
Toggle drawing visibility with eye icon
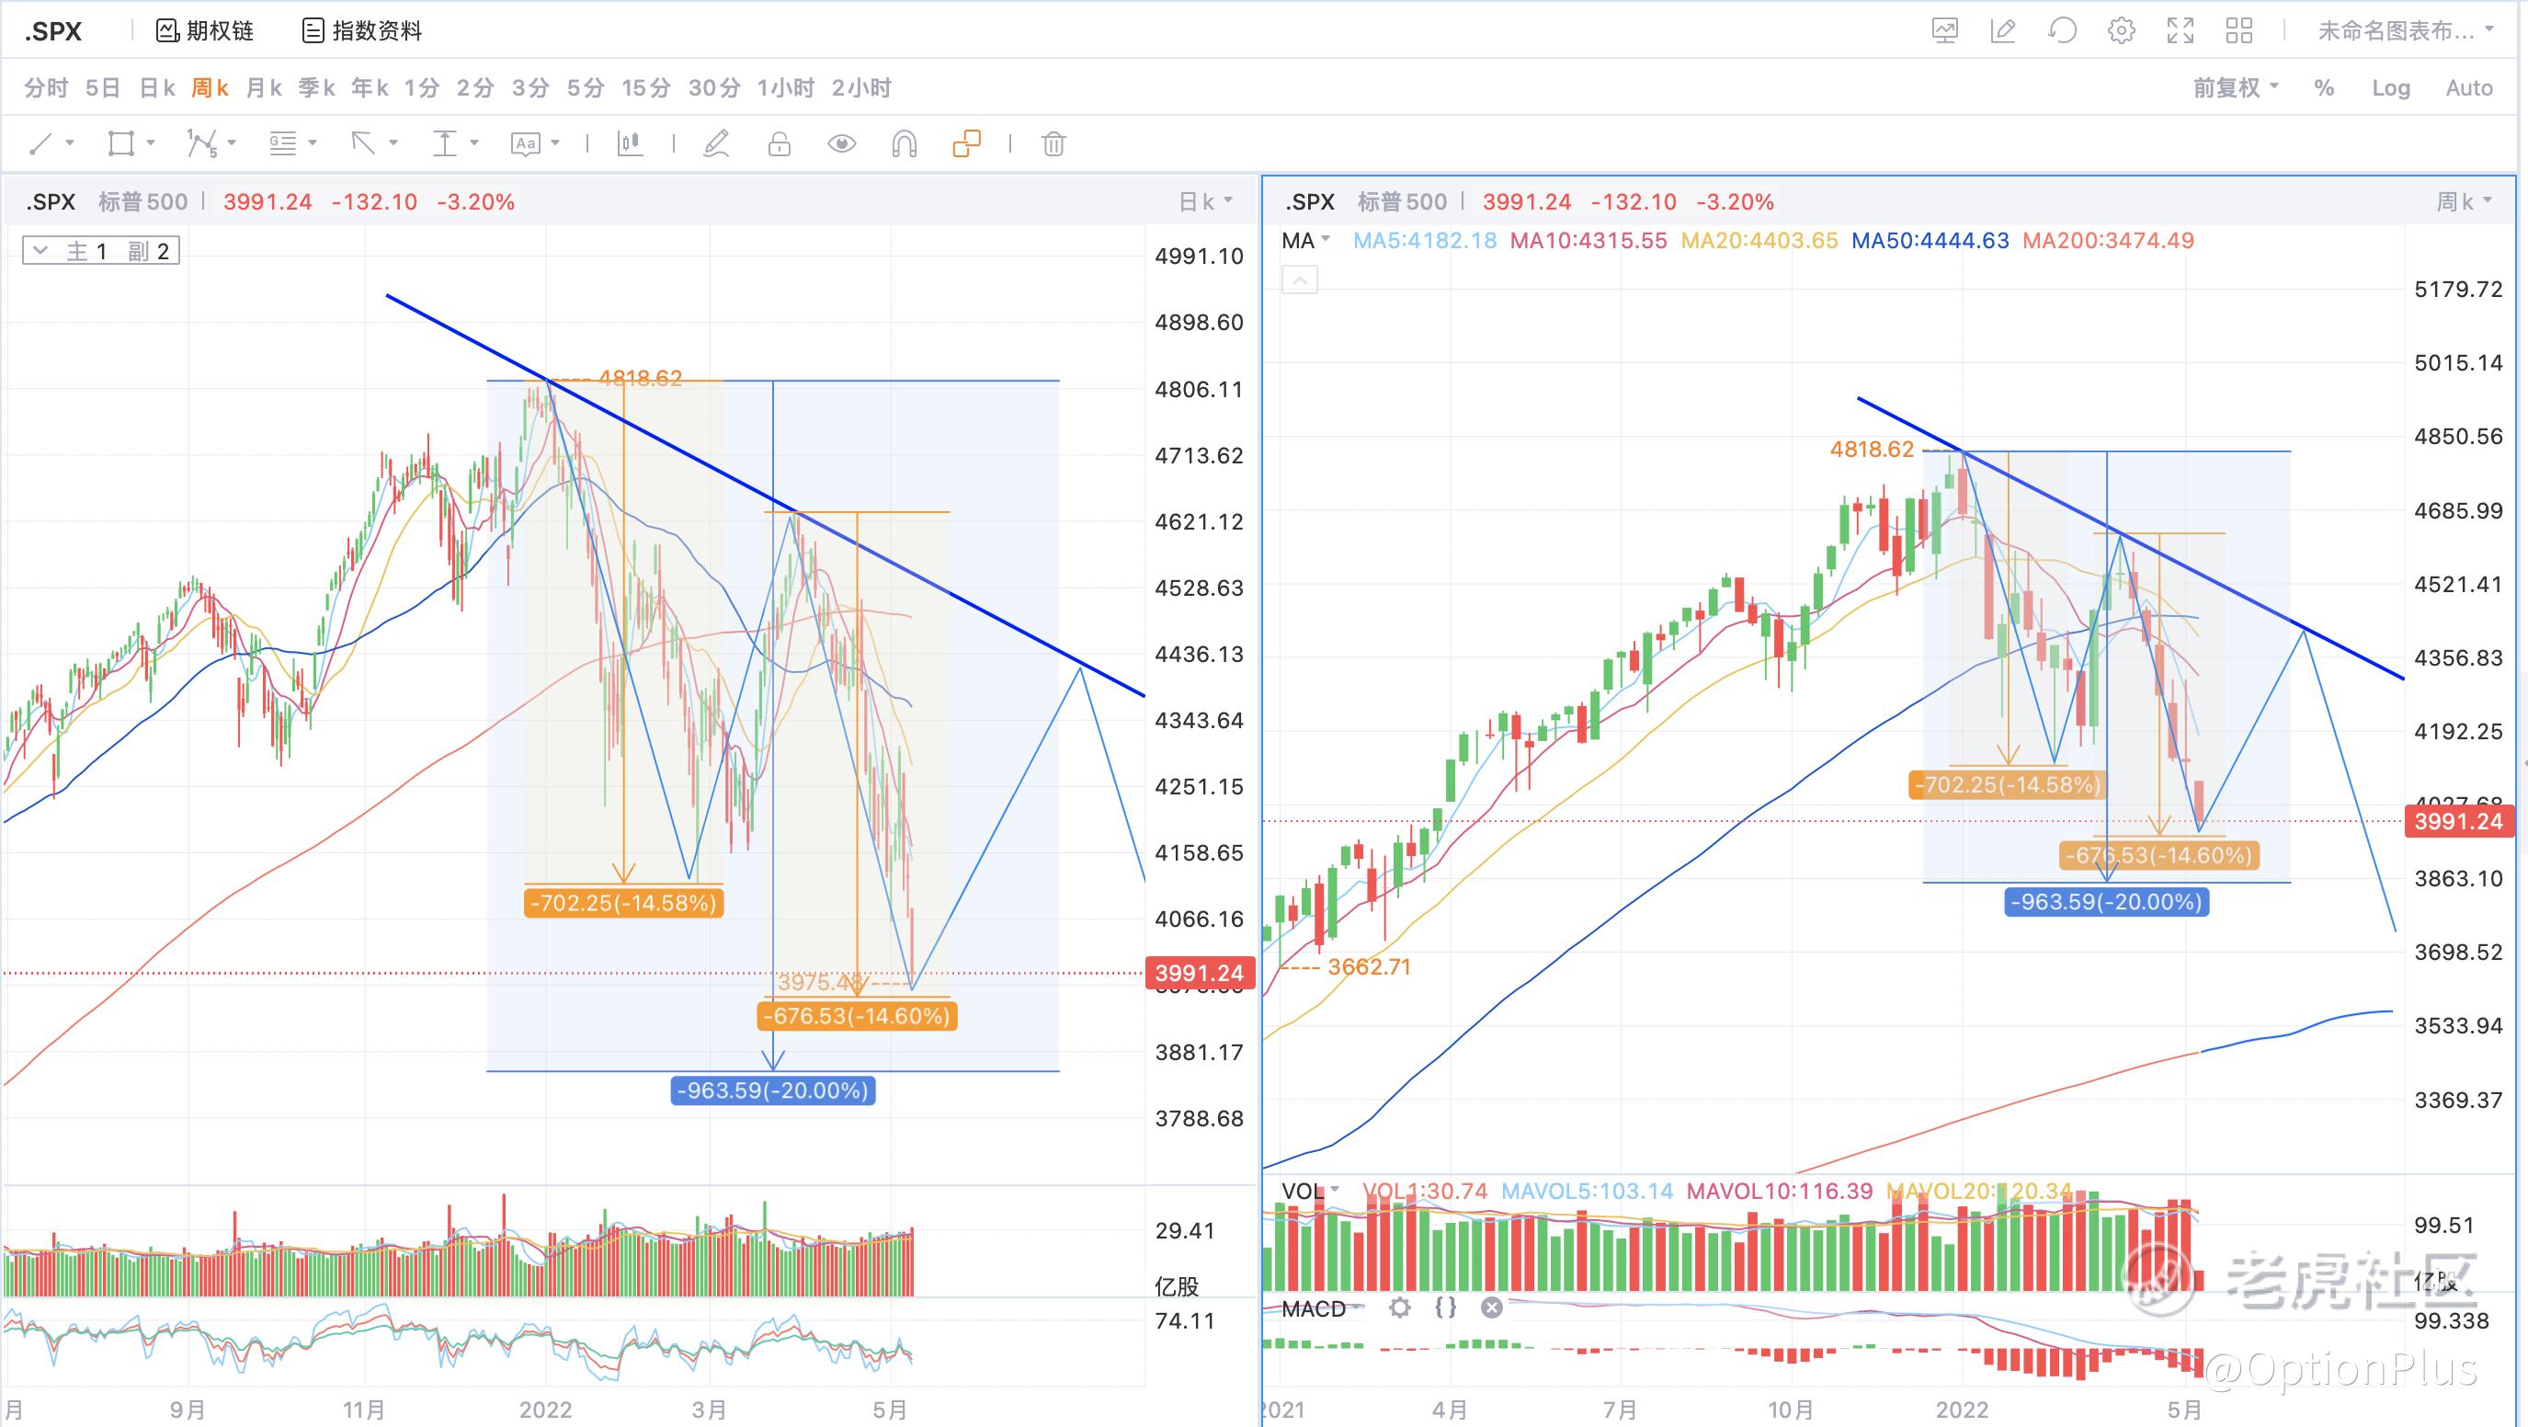point(841,144)
